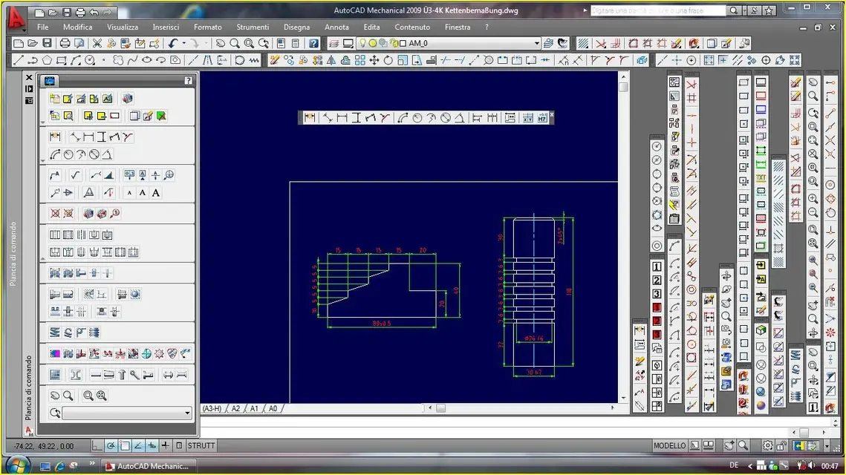The image size is (846, 475).
Task: Click Power Dimension, first icon of floating toolbar
Action: (310, 117)
